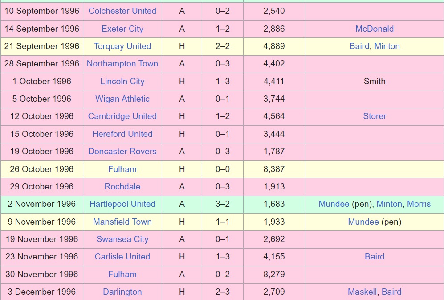Open the Mansfield Town link

pos(122,222)
